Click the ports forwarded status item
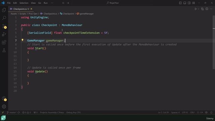Image resolution: width=215 pixels, height=121 pixels. click(36, 113)
